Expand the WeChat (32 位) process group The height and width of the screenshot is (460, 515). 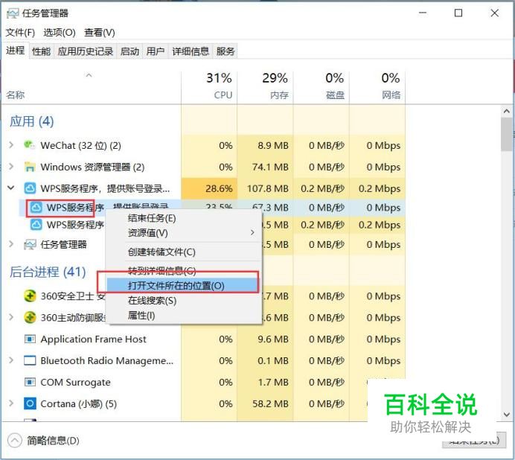tap(11, 145)
